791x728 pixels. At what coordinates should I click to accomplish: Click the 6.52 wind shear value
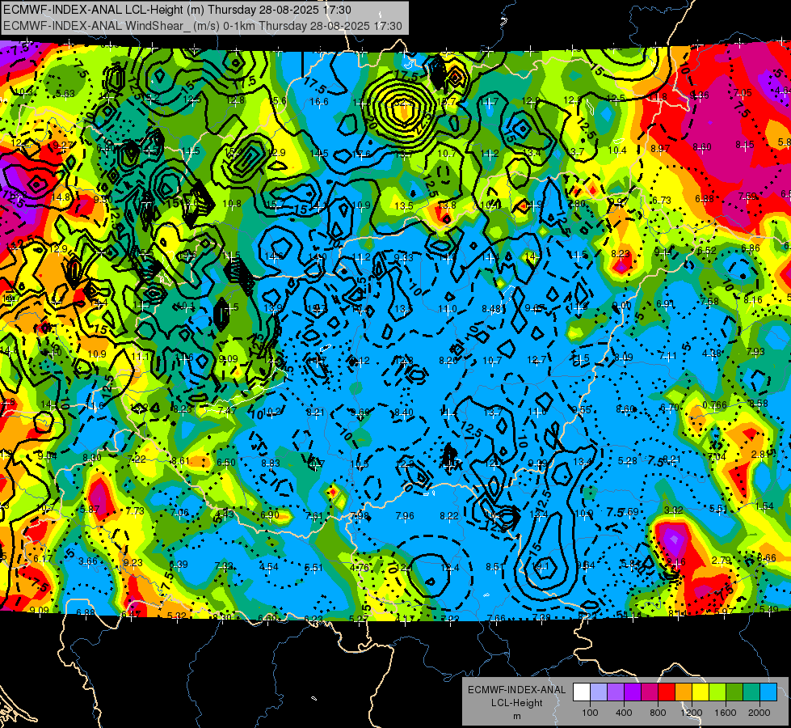pos(707,251)
